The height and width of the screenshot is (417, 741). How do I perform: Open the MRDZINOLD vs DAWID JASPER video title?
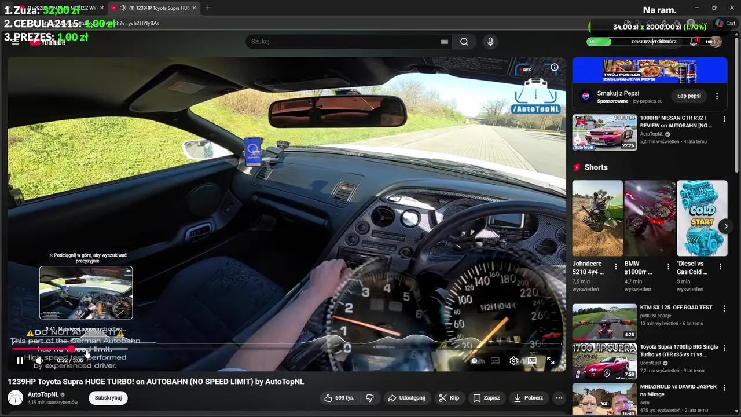(678, 390)
